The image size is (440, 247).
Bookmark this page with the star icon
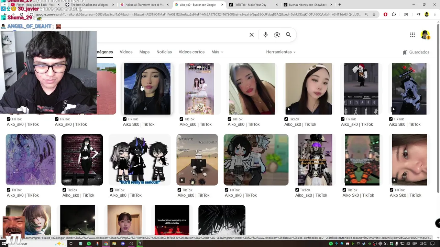(374, 14)
